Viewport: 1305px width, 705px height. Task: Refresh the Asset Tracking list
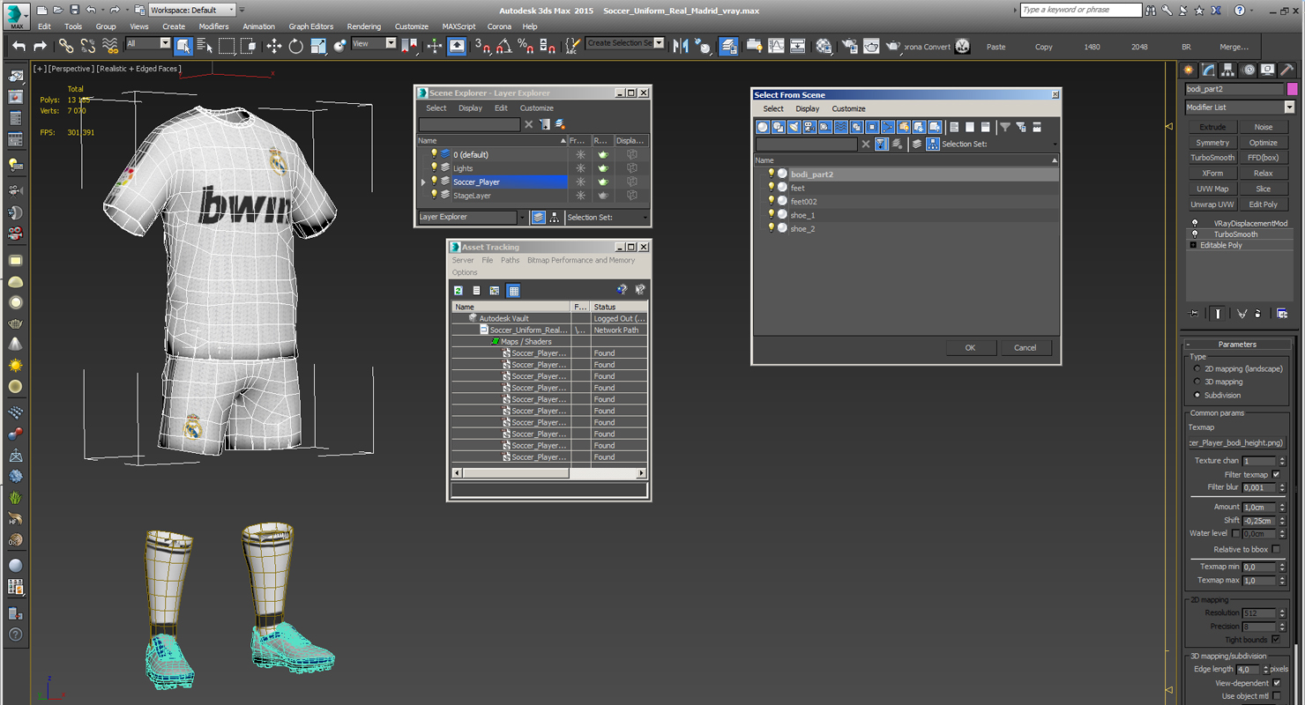coord(459,290)
